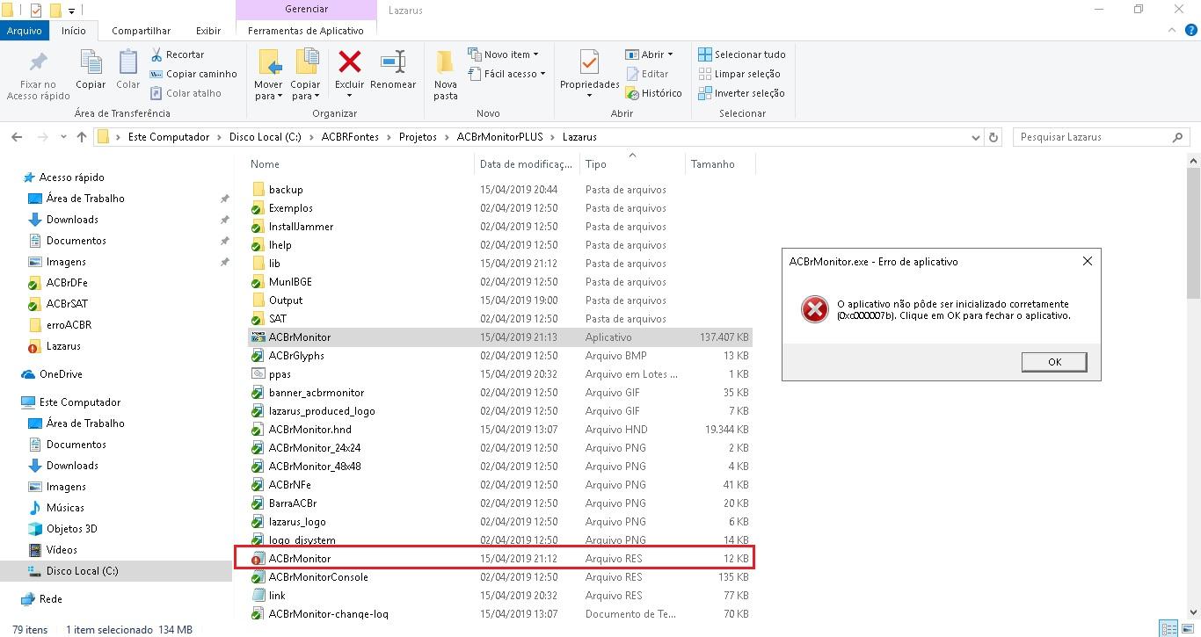Switch to Início tab
Image resolution: width=1201 pixels, height=637 pixels.
pyautogui.click(x=74, y=31)
